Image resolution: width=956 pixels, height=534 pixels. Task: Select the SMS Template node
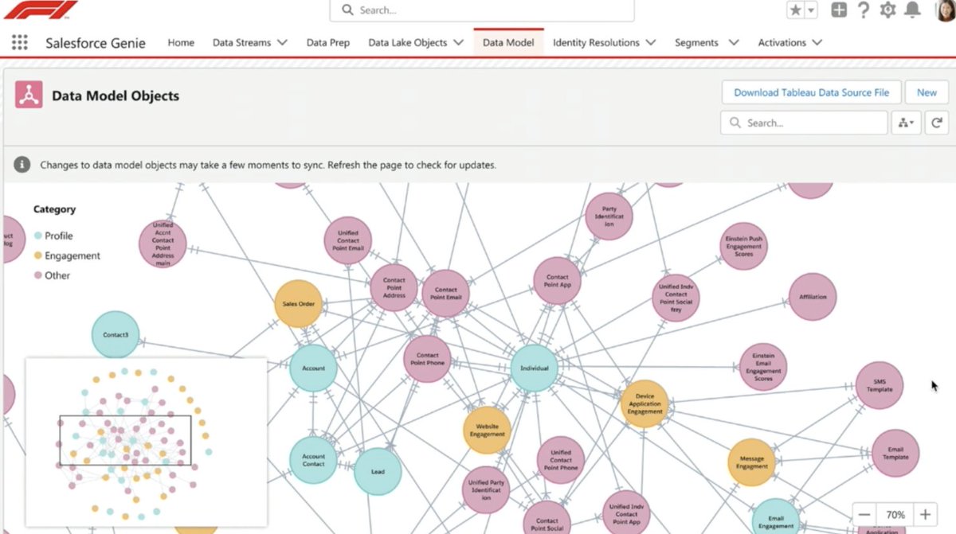880,385
